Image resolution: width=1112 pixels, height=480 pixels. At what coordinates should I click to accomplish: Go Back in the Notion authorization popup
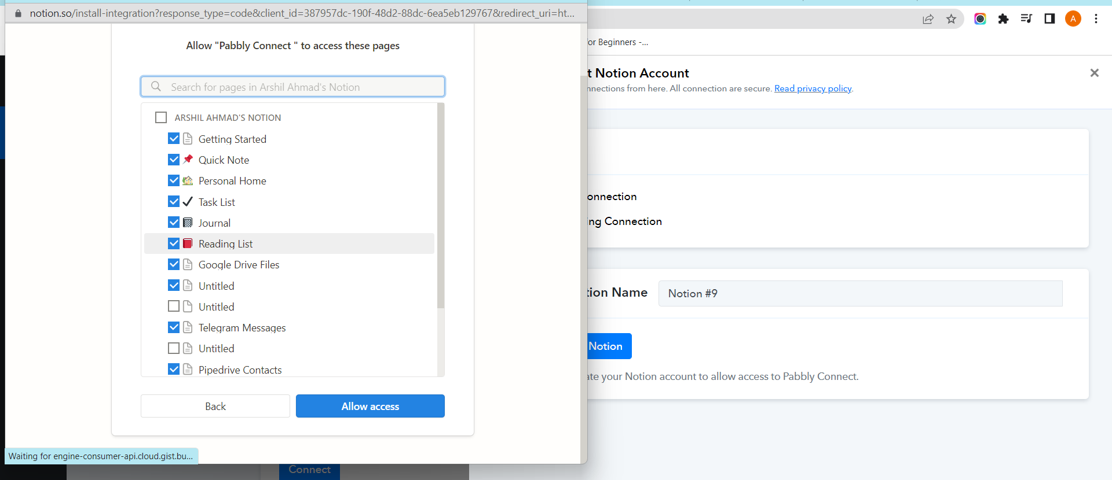coord(215,406)
